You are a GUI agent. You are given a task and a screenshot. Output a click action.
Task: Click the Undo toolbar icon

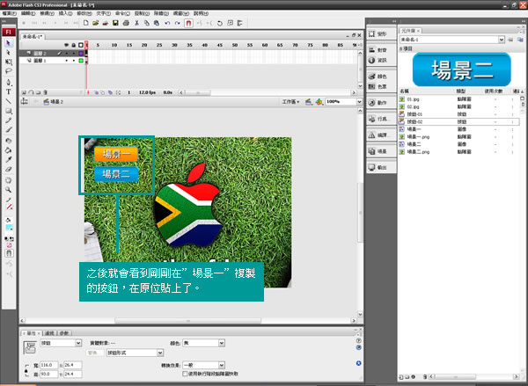pos(167,23)
